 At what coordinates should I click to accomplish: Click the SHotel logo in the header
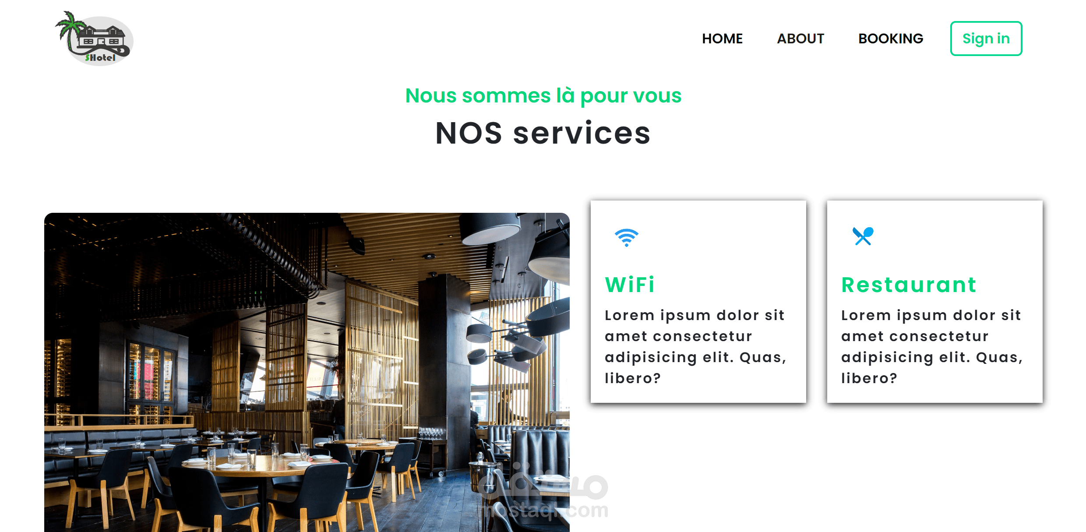(x=94, y=39)
